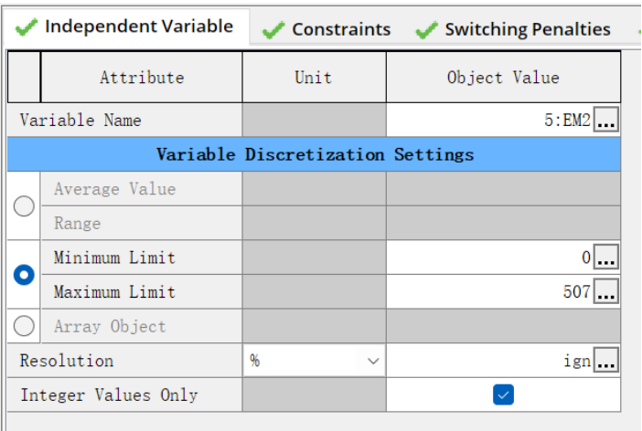Open browse button for Variable Name
This screenshot has width=642, height=431.
pyautogui.click(x=606, y=121)
